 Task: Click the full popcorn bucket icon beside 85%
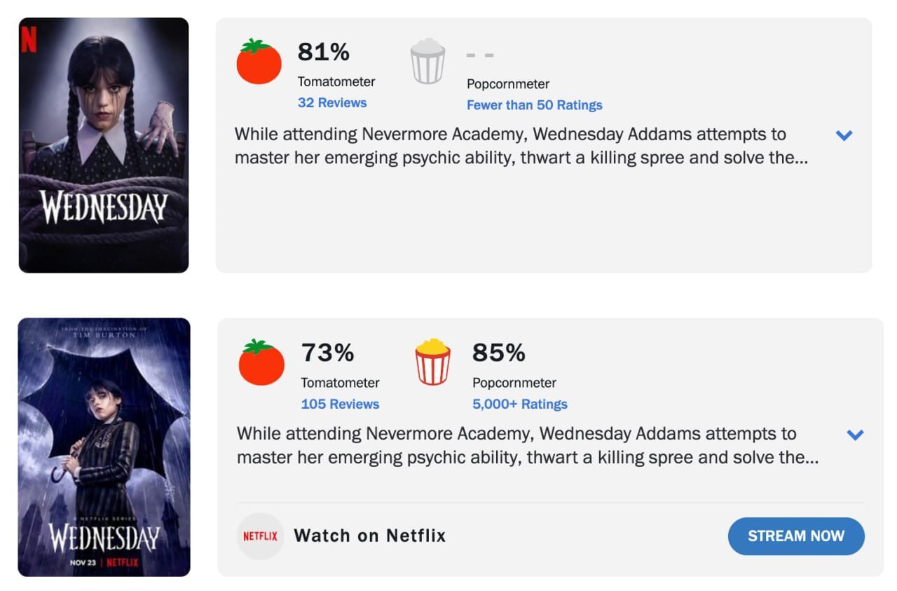[432, 362]
